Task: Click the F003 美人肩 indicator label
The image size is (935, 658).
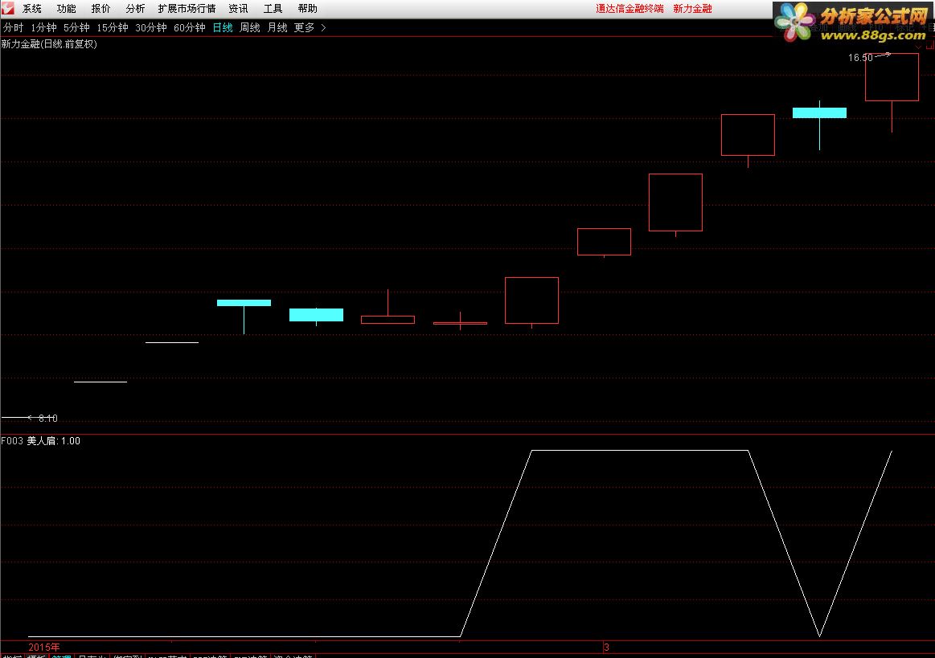Action: tap(40, 441)
